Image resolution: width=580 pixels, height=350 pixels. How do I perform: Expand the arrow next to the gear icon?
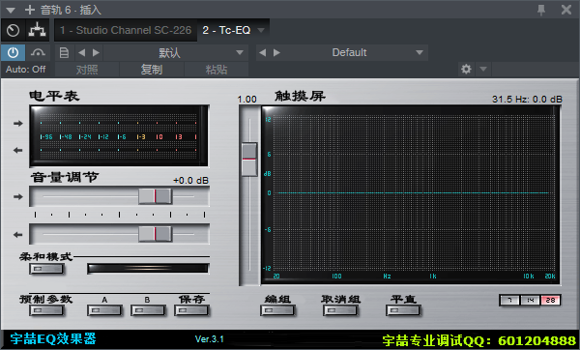point(483,70)
